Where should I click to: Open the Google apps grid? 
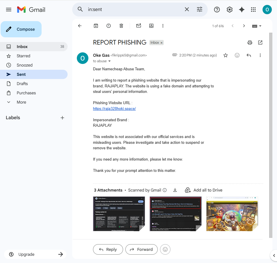pos(253,10)
